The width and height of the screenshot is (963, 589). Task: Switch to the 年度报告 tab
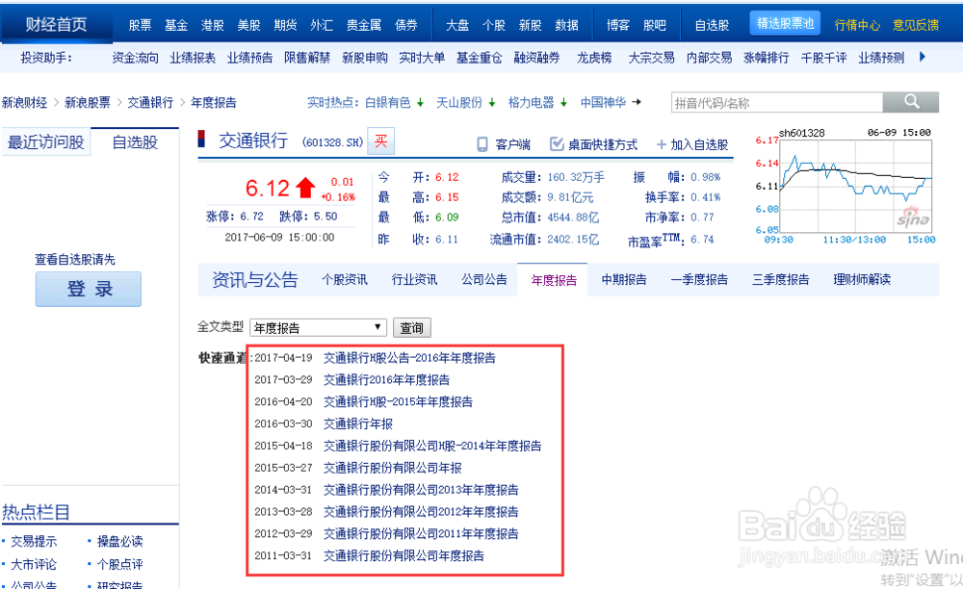(x=554, y=280)
